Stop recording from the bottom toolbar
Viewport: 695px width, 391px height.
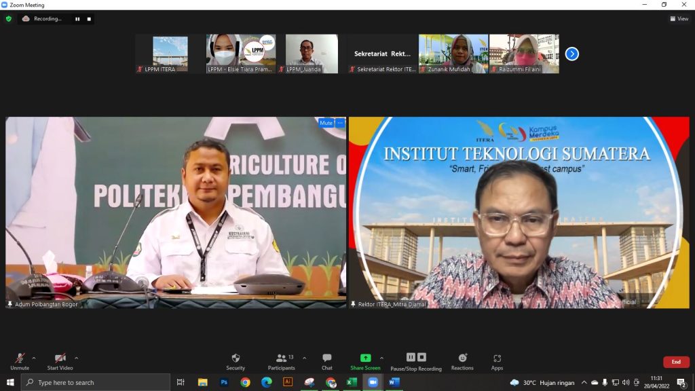422,357
